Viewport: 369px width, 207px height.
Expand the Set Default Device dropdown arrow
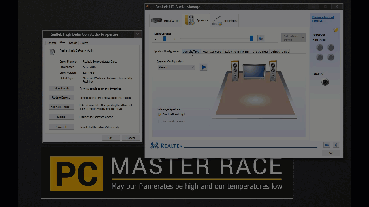coord(303,38)
